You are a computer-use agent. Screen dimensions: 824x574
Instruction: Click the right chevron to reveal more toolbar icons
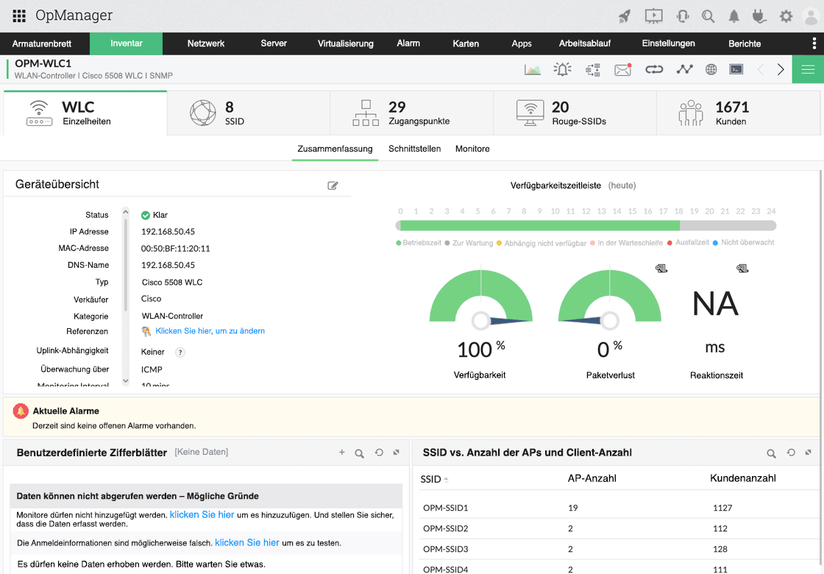tap(781, 69)
